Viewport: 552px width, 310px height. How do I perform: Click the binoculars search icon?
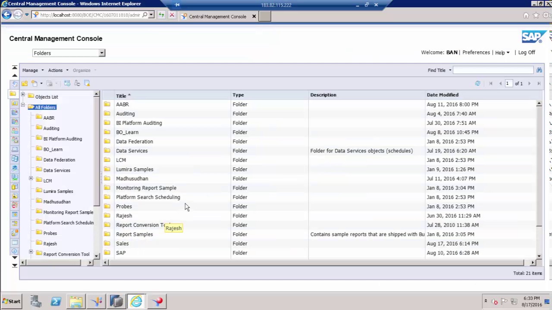point(539,70)
